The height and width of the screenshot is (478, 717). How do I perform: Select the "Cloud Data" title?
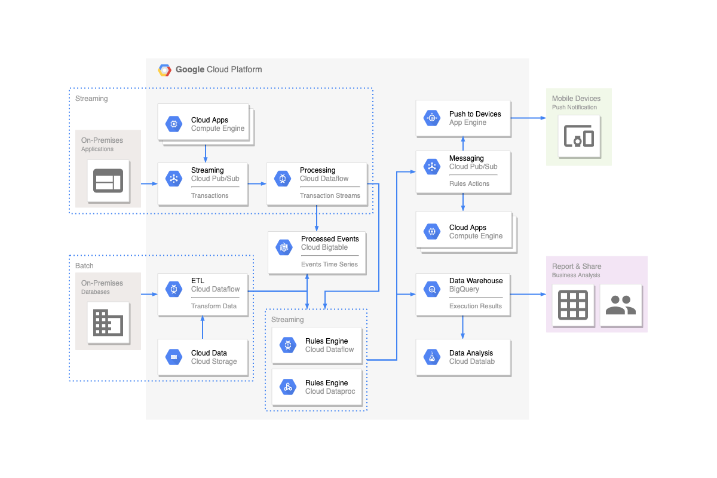click(209, 353)
